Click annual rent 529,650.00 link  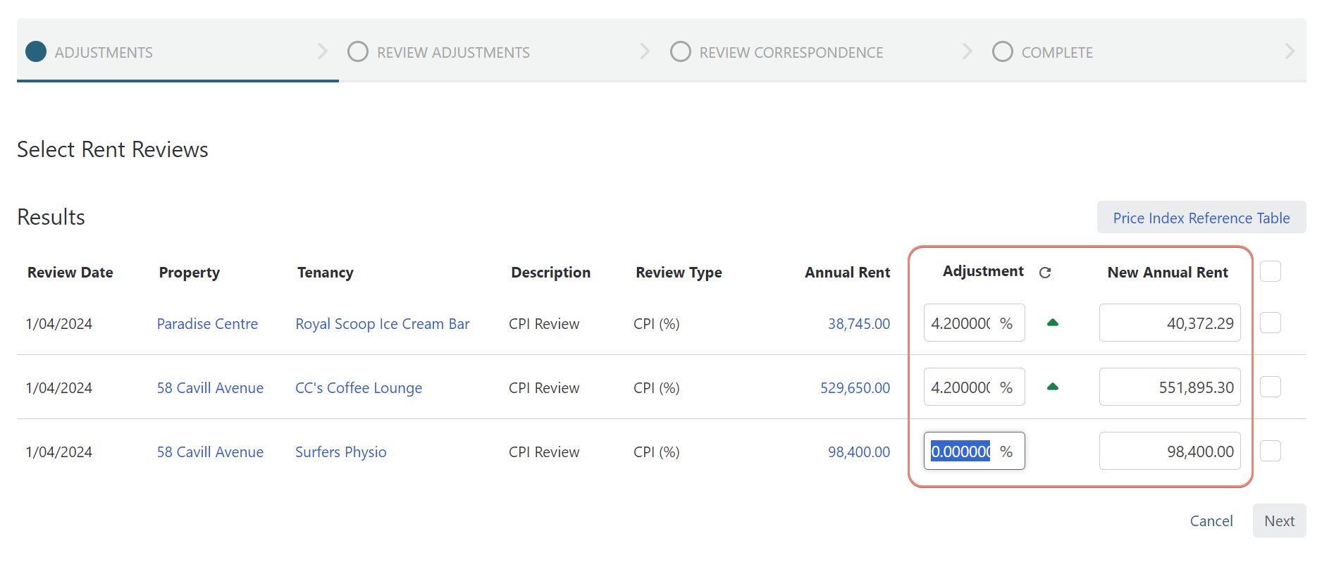(x=855, y=388)
